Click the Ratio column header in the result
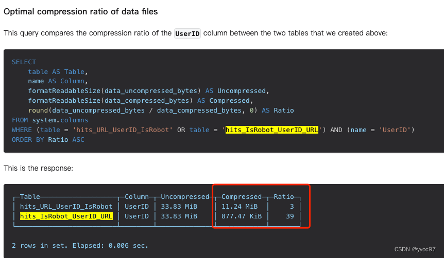Viewport: 444px width, 258px height. coord(284,197)
